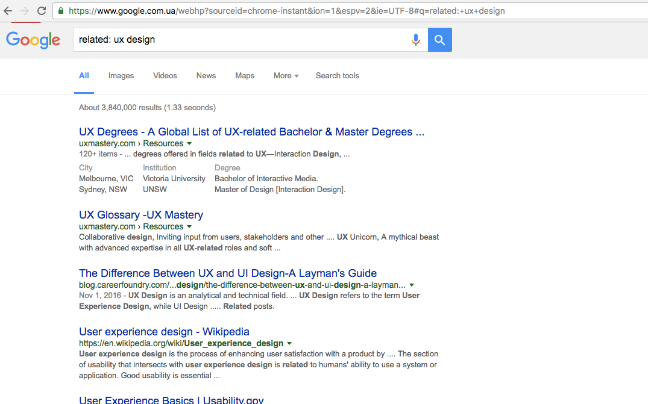Switch to the Videos tab
This screenshot has height=404, width=648.
click(x=165, y=75)
